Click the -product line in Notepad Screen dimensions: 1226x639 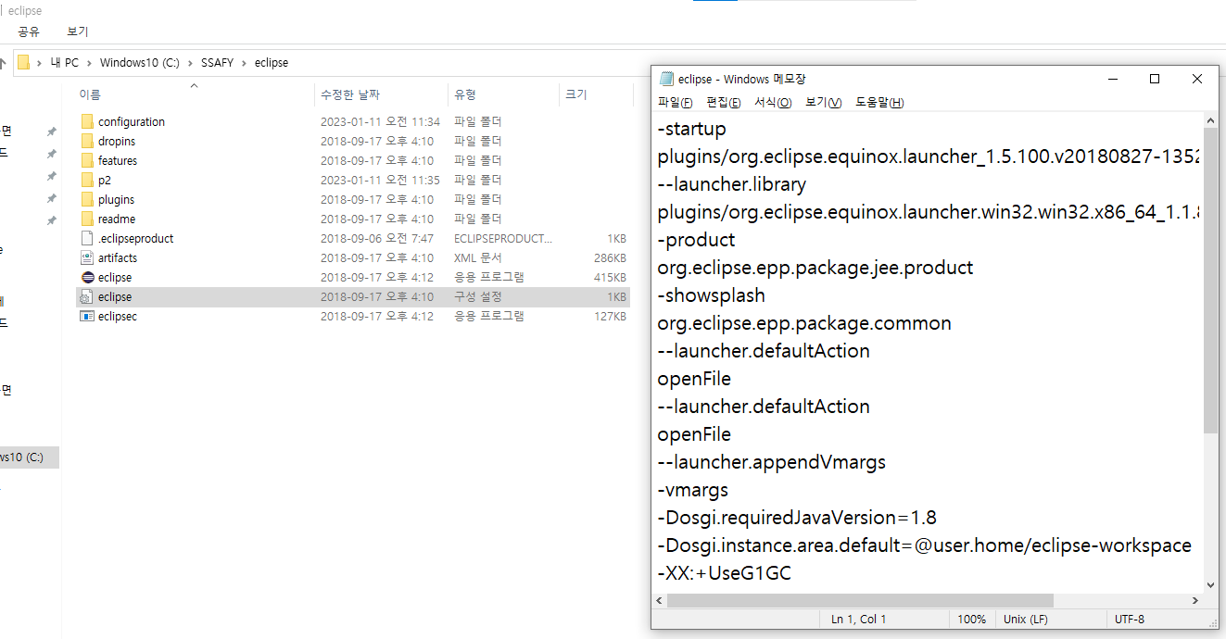pos(696,240)
